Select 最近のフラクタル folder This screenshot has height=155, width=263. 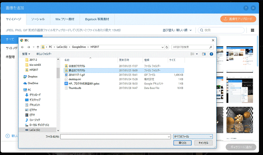124,71
